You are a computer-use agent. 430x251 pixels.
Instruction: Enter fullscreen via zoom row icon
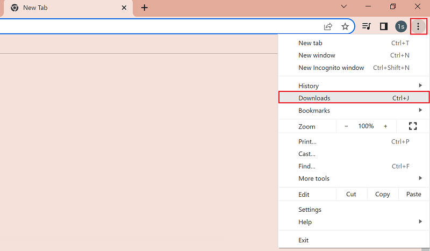413,126
